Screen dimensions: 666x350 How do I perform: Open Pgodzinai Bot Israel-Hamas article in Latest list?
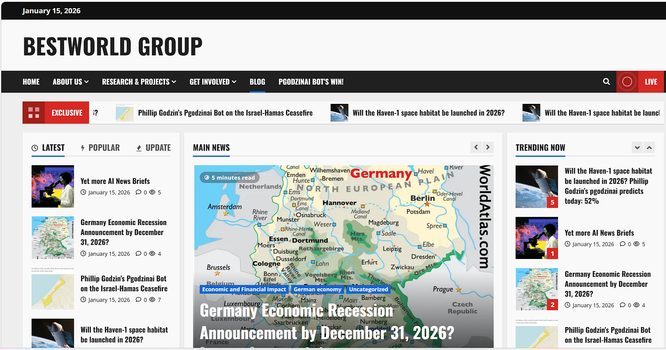coord(124,284)
